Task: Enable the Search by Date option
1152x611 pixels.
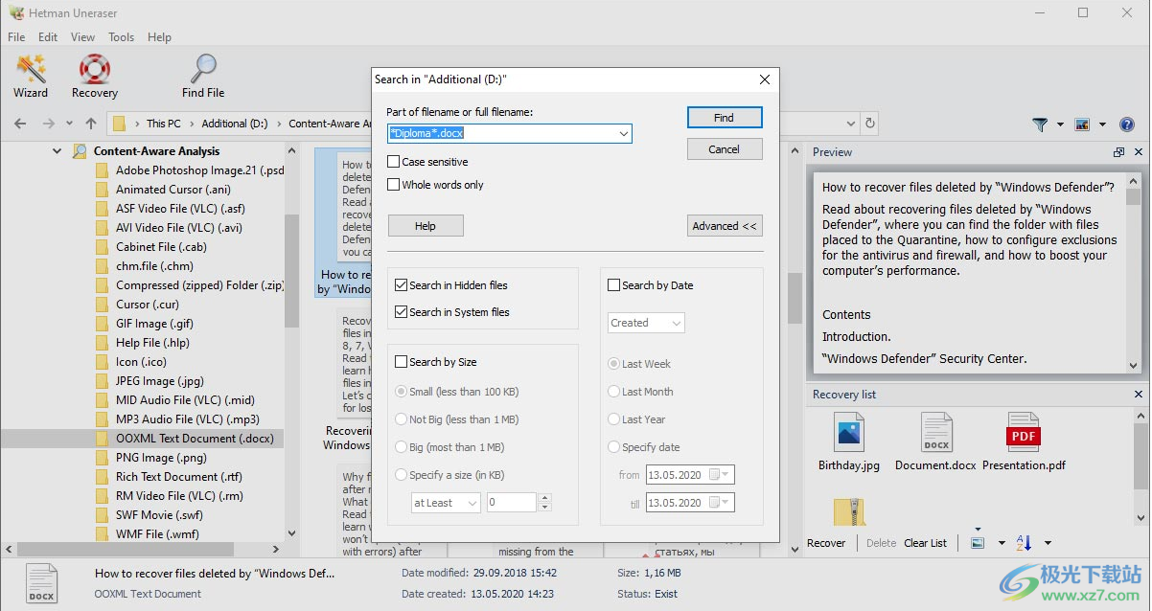Action: coord(613,285)
